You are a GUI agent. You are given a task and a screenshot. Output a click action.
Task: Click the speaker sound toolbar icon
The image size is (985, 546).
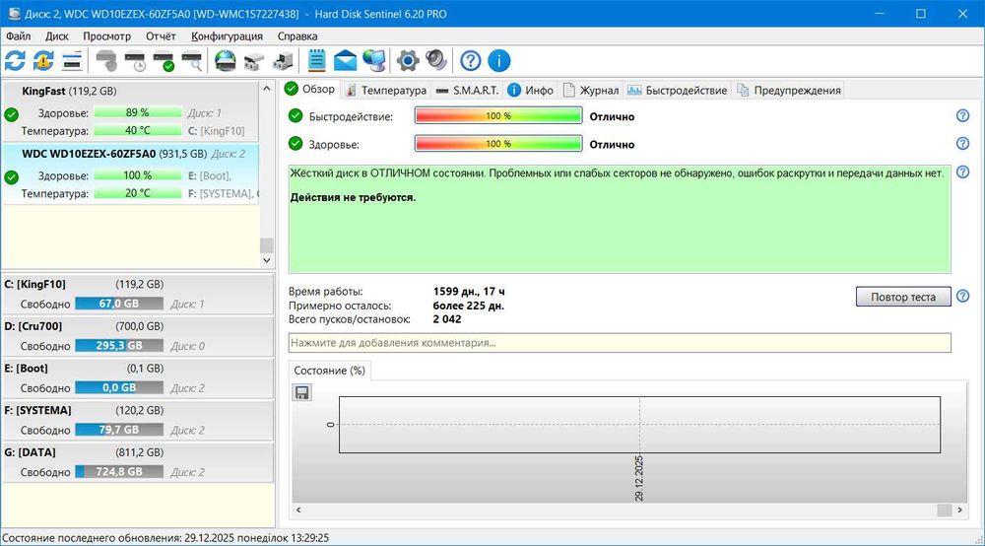(x=436, y=61)
